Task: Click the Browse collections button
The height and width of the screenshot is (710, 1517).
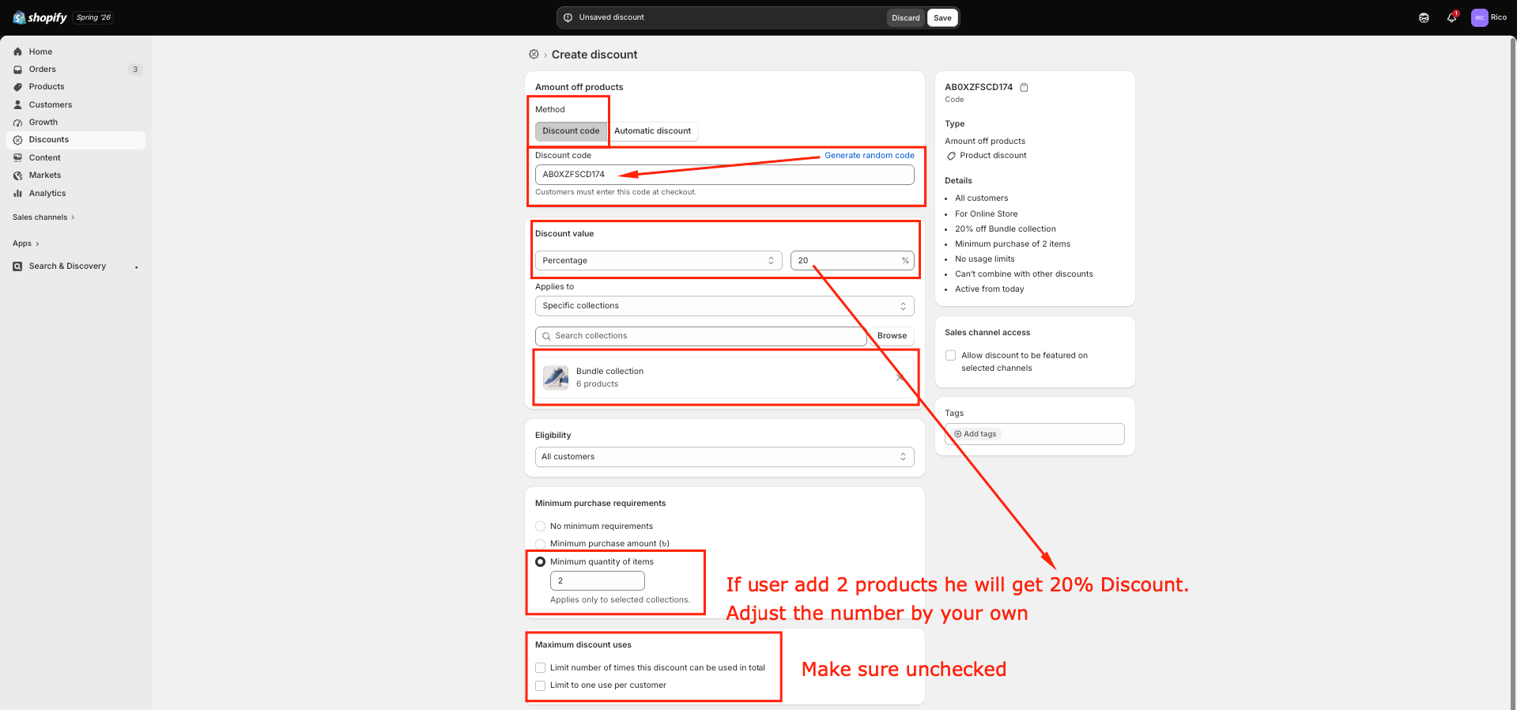Action: click(x=892, y=336)
